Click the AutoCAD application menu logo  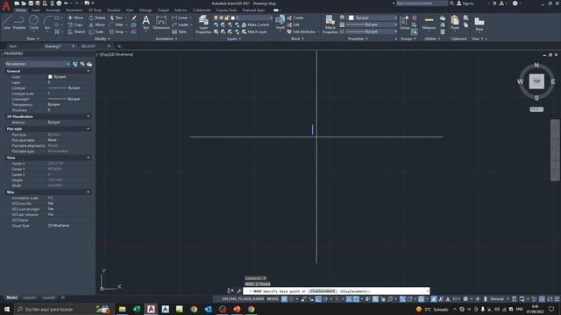point(6,5)
